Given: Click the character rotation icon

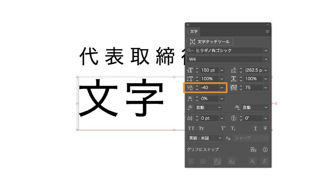Looking at the screenshot, I should click(x=233, y=118).
